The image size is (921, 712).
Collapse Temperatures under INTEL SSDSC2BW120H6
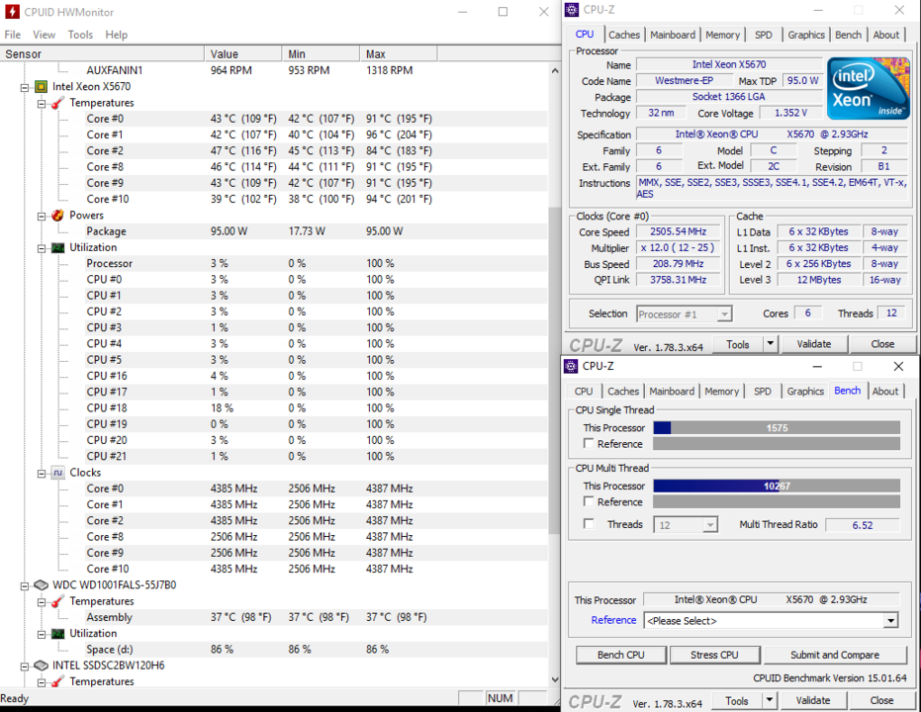tap(42, 682)
